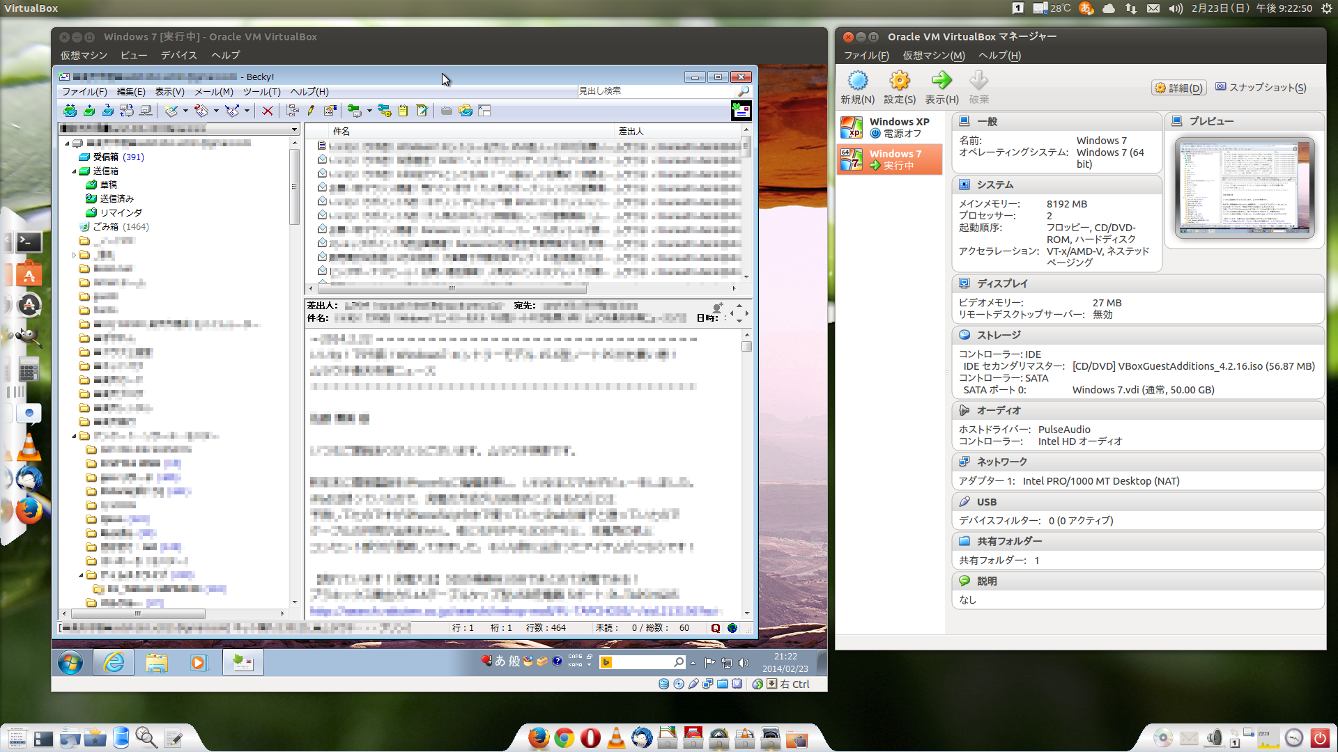Click the green wrench general setup icon

pos(355,111)
